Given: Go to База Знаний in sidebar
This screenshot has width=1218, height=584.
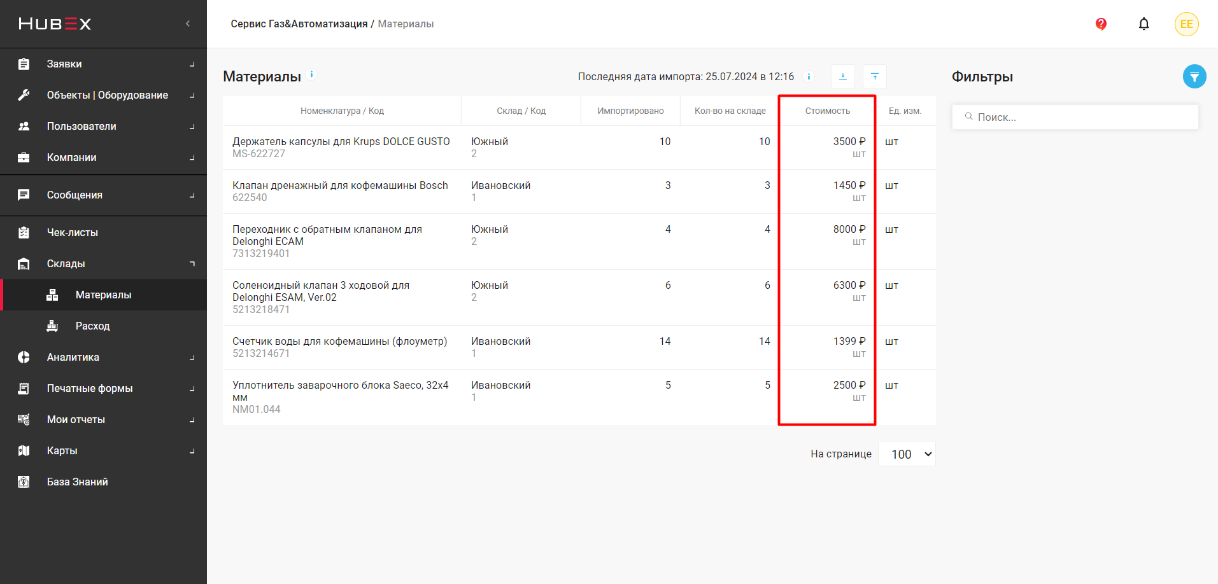Looking at the screenshot, I should (77, 482).
